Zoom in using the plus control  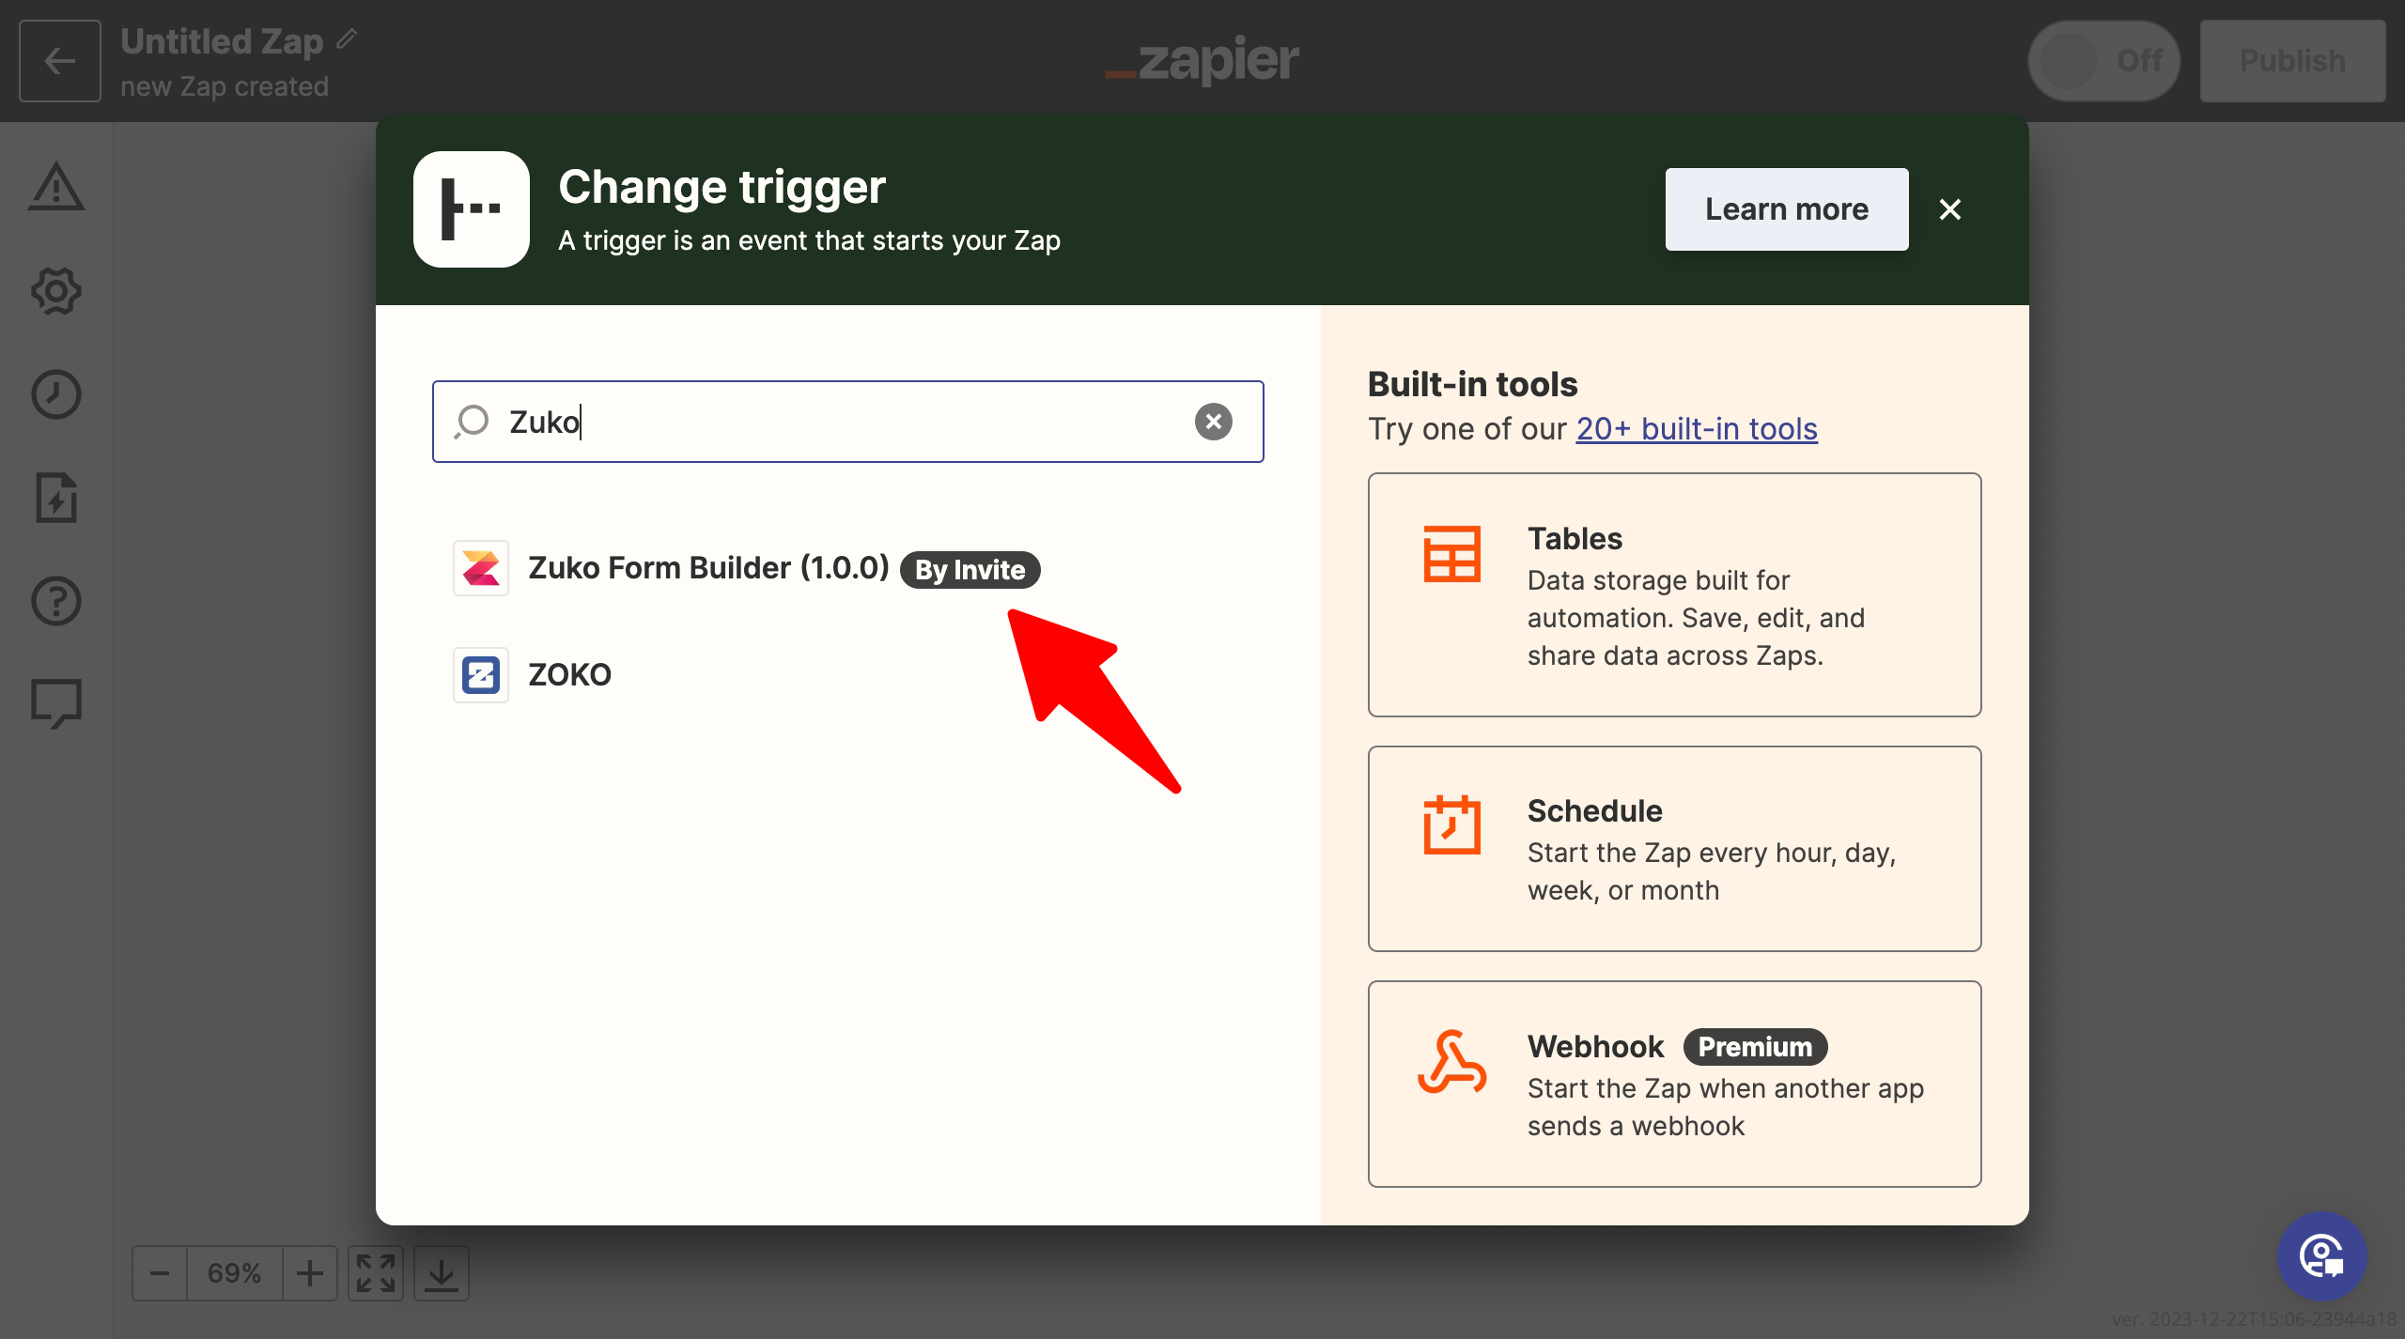pos(310,1272)
